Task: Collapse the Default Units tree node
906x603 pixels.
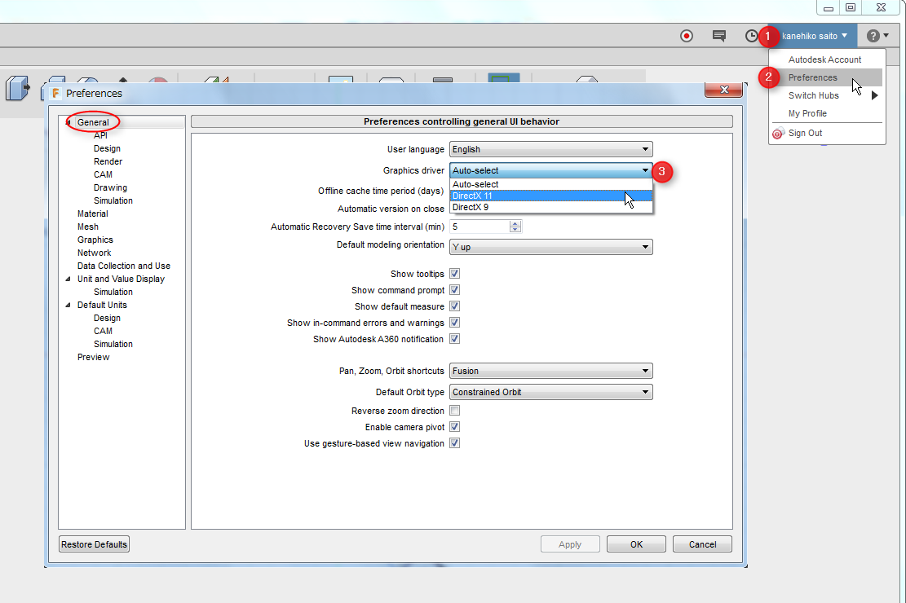Action: pyautogui.click(x=69, y=305)
